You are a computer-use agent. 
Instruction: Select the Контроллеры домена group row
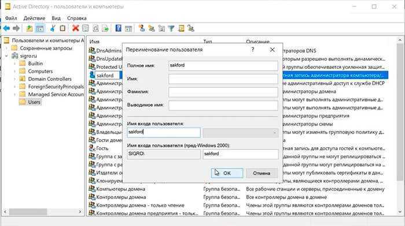coord(121,197)
